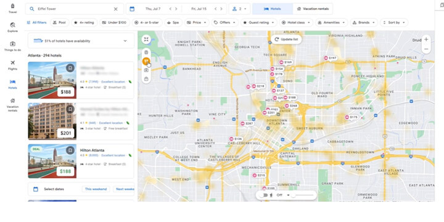Move check-in date one day later
Screen dimensions: 444x222
[x=176, y=9]
